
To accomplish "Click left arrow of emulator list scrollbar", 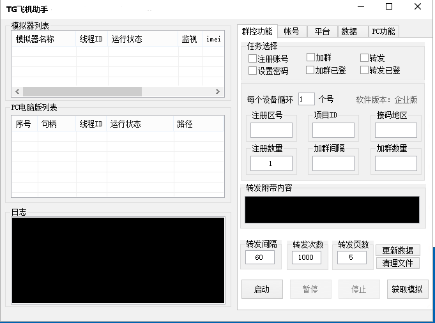I will 18,91.
